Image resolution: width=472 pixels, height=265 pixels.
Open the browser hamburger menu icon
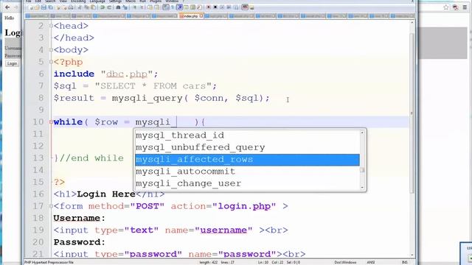[x=465, y=7]
